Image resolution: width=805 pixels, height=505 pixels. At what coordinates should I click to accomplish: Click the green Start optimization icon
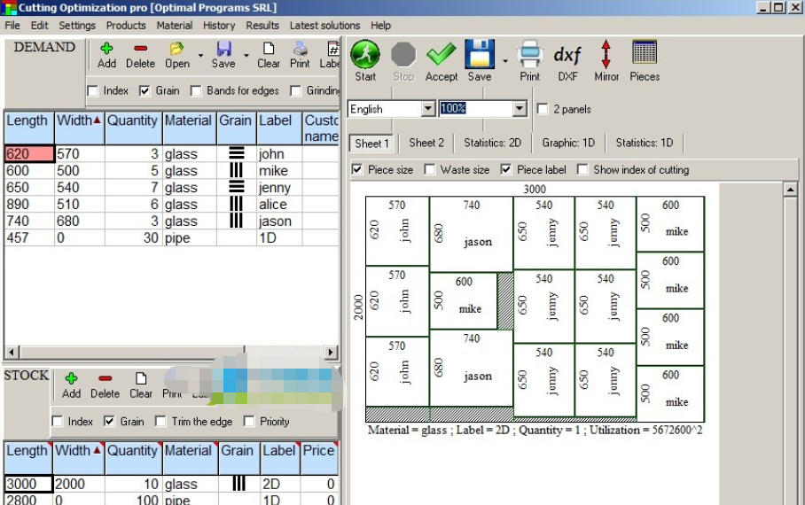[x=365, y=55]
